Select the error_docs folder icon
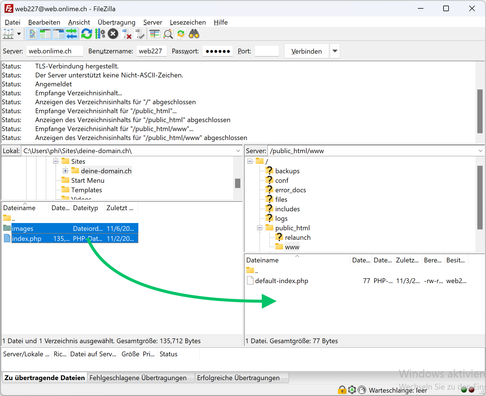Viewport: 486px width, 396px height. 269,189
